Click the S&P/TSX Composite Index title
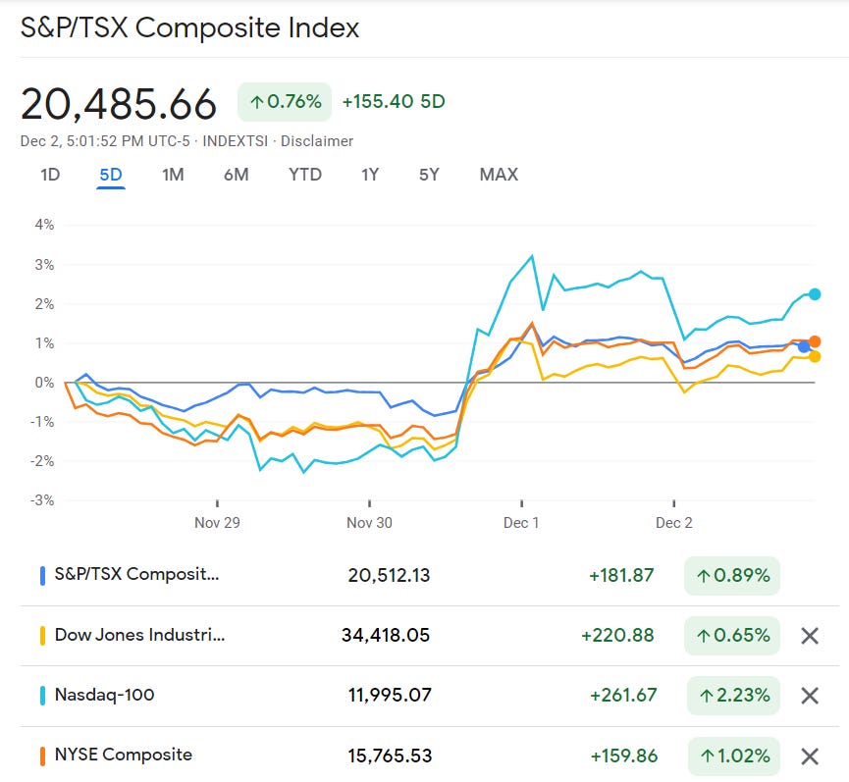 (x=190, y=27)
